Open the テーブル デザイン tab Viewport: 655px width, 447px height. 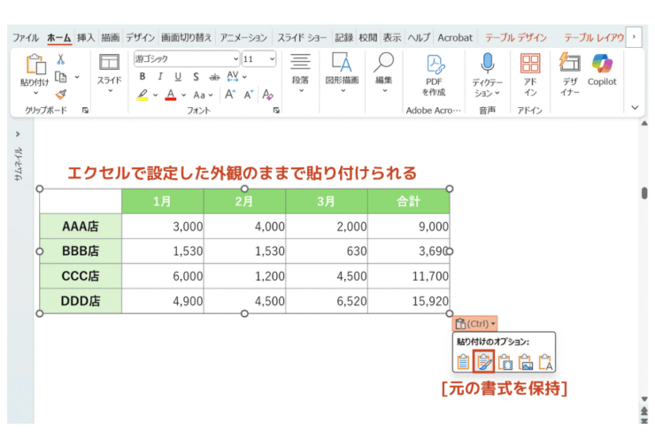coord(516,37)
